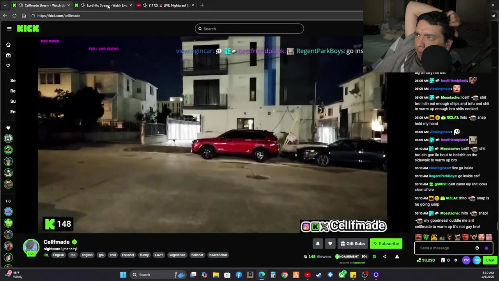The height and width of the screenshot is (281, 499).
Task: Click the gta tag
Action: coord(101,255)
